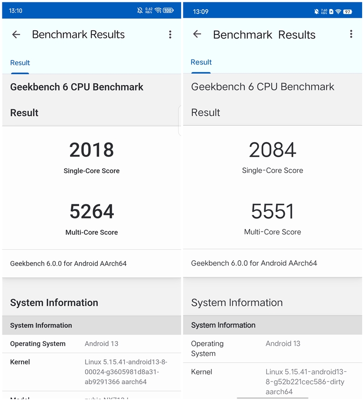Open the three-dot overflow menu on right screen
The width and height of the screenshot is (364, 401).
[x=351, y=34]
